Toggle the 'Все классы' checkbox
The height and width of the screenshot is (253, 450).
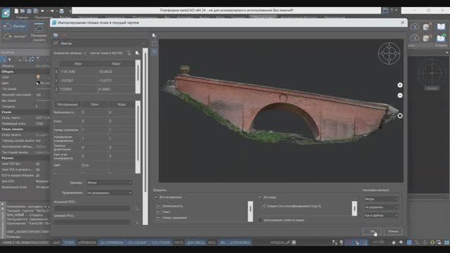260,197
